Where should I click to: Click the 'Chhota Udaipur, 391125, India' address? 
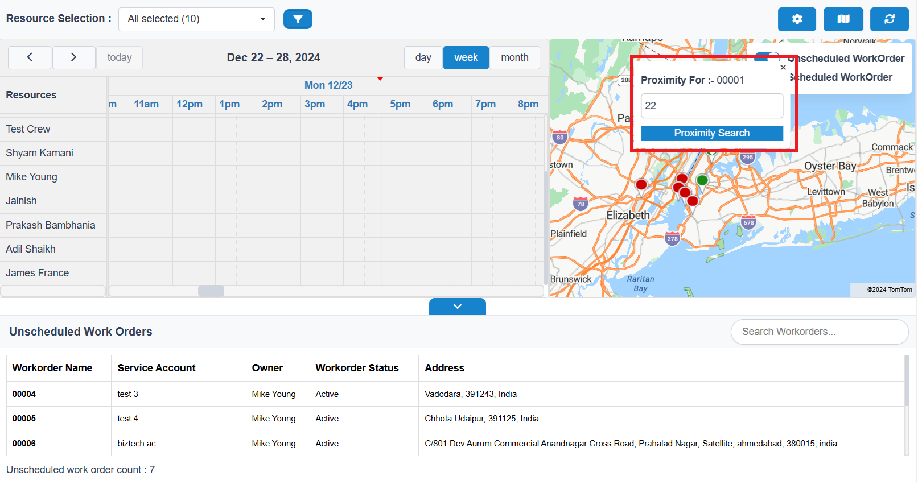tap(481, 419)
